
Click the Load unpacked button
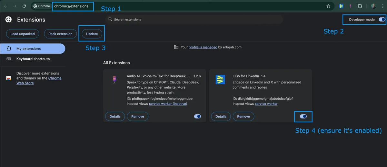pyautogui.click(x=22, y=34)
